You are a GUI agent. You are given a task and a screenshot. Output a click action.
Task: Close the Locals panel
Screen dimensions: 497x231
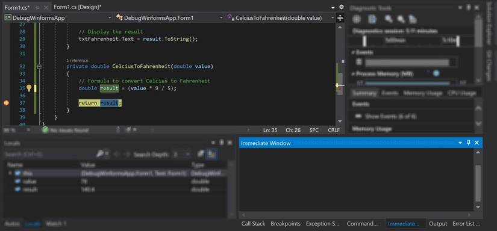click(x=230, y=143)
